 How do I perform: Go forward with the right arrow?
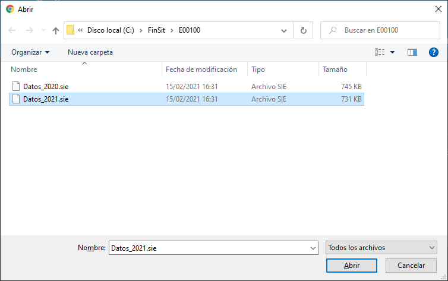click(x=30, y=30)
